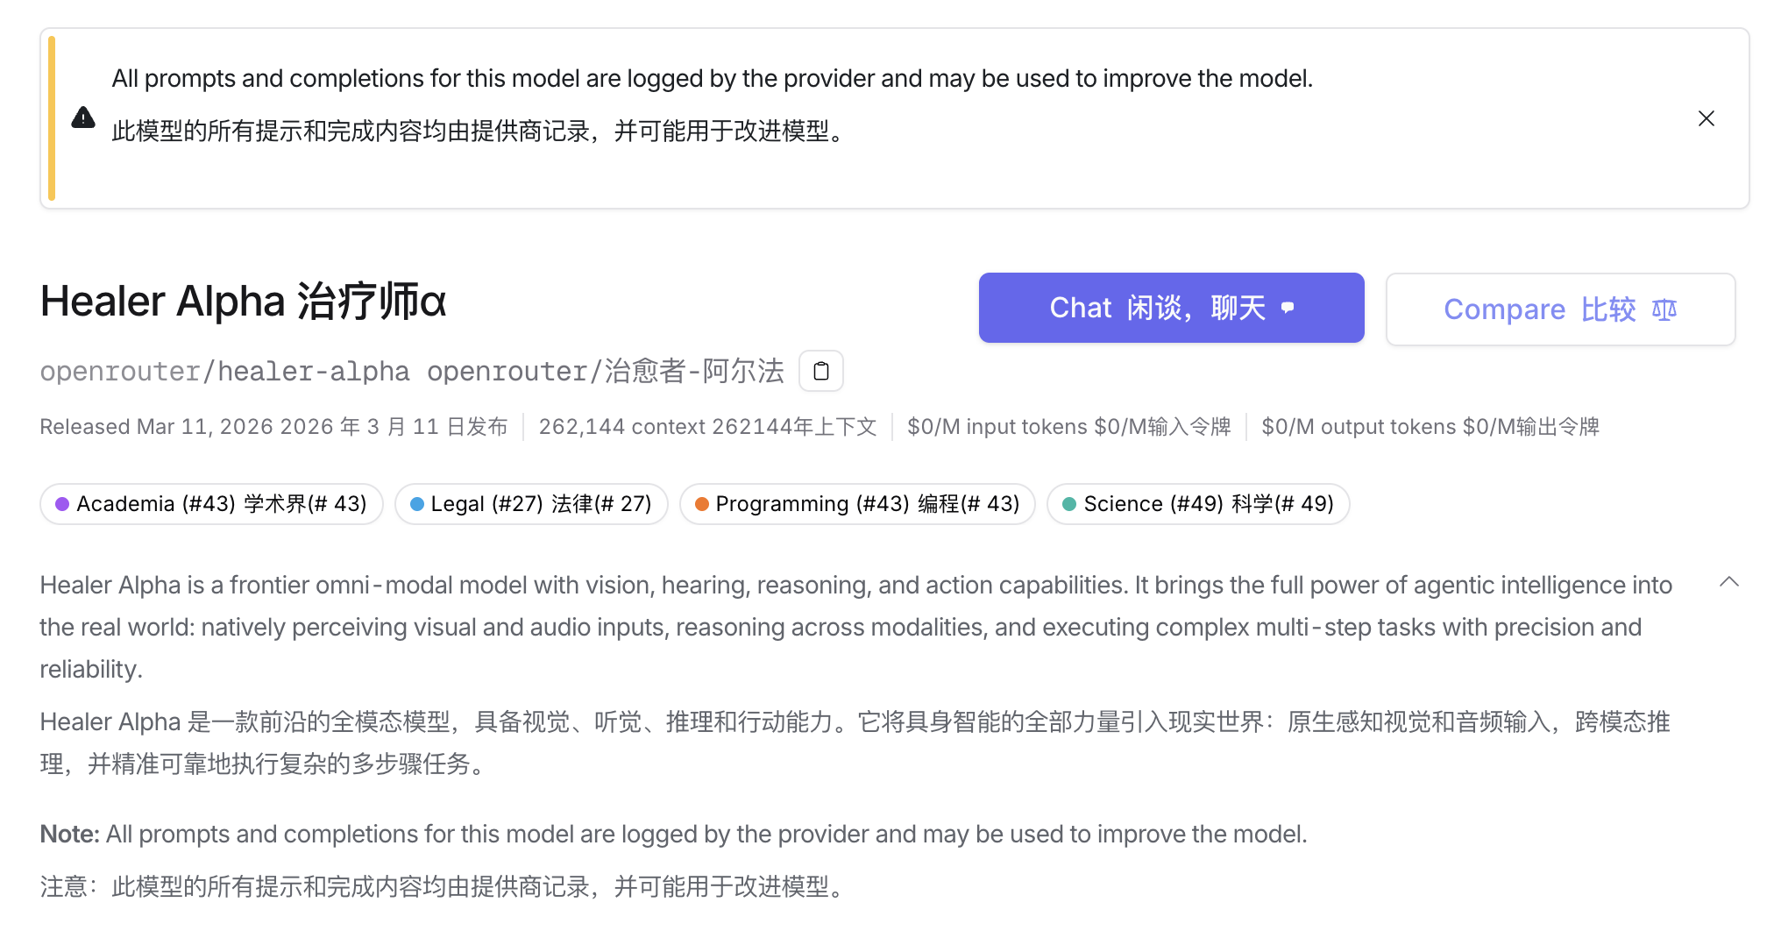Click the warning triangle icon in the banner
This screenshot has height=945, width=1781.
point(82,117)
